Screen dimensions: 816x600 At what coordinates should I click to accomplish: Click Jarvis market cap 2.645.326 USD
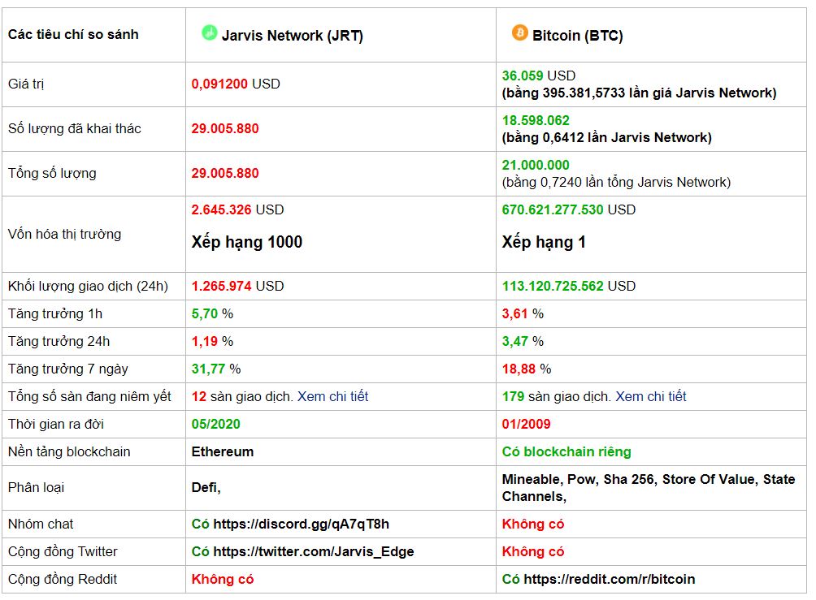237,210
